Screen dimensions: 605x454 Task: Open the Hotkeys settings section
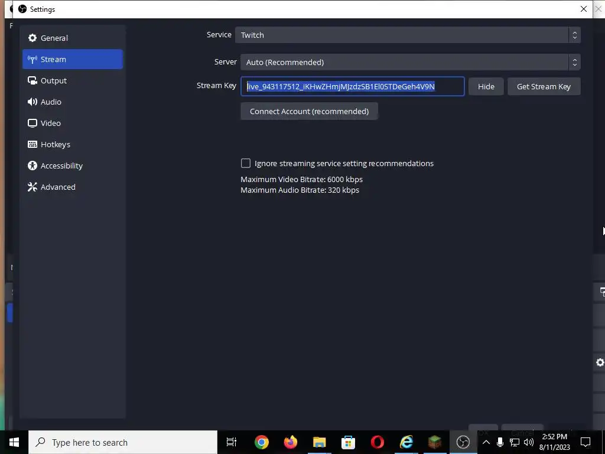click(x=73, y=144)
